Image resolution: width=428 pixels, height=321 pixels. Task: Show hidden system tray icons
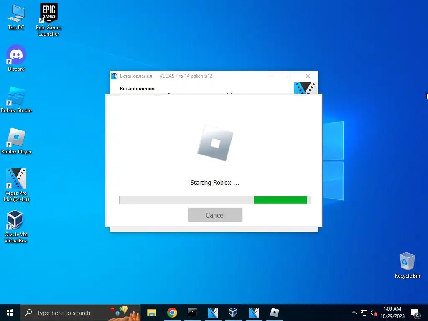point(354,313)
